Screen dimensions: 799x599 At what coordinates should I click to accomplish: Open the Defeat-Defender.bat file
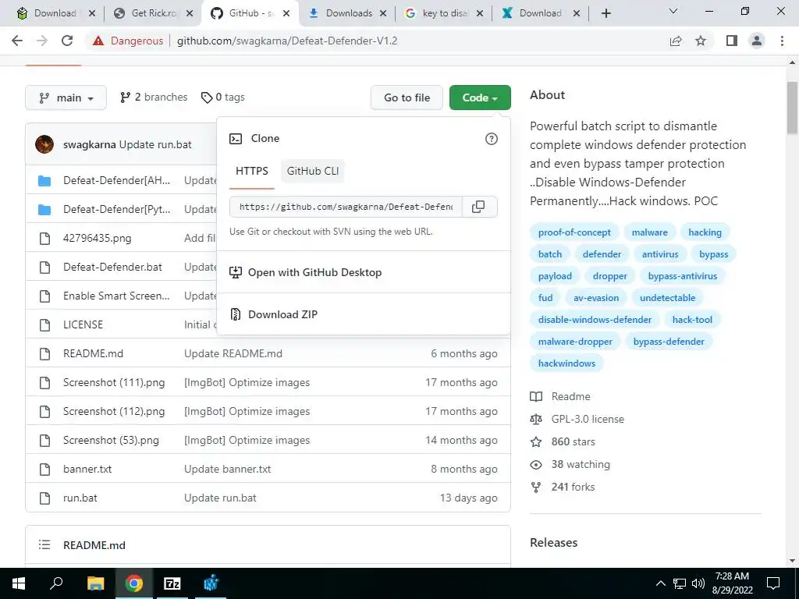(x=112, y=267)
